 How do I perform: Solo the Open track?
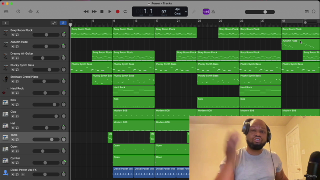tap(17, 151)
